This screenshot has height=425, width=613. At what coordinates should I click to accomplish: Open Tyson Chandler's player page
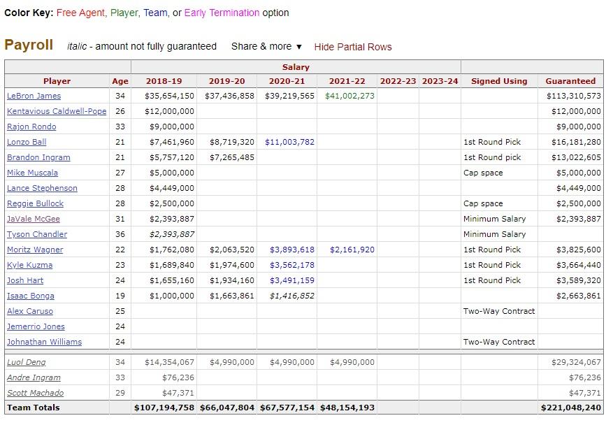pyautogui.click(x=37, y=234)
